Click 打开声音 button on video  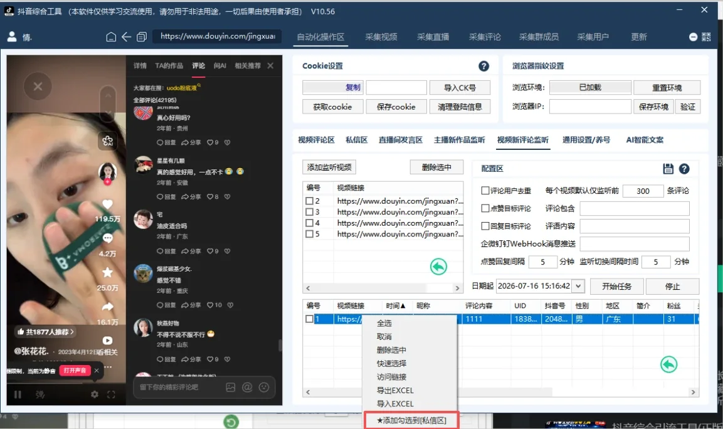click(x=75, y=371)
